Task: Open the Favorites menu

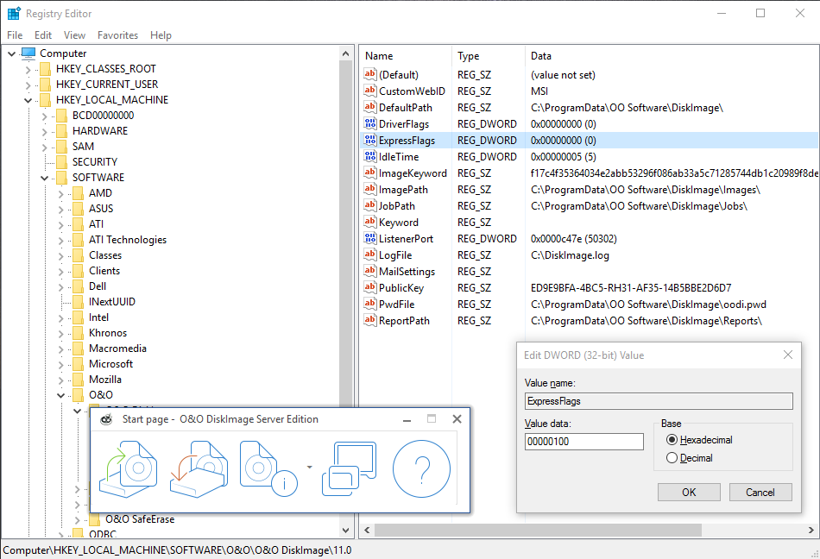Action: click(117, 35)
